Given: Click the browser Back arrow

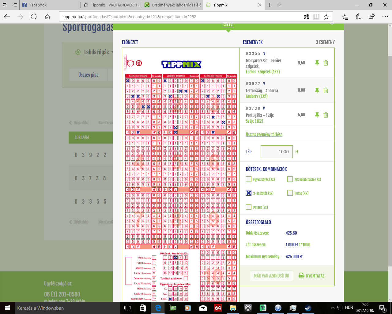Looking at the screenshot, I should click(7, 17).
